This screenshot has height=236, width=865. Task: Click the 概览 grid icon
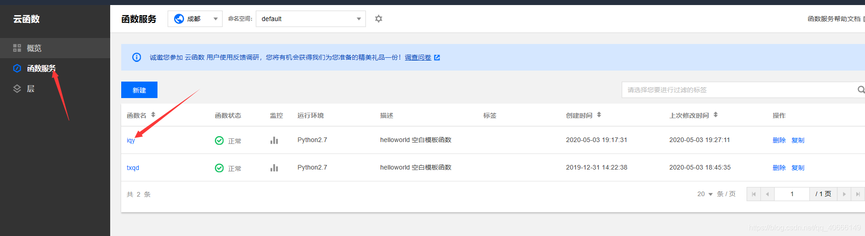click(x=17, y=48)
